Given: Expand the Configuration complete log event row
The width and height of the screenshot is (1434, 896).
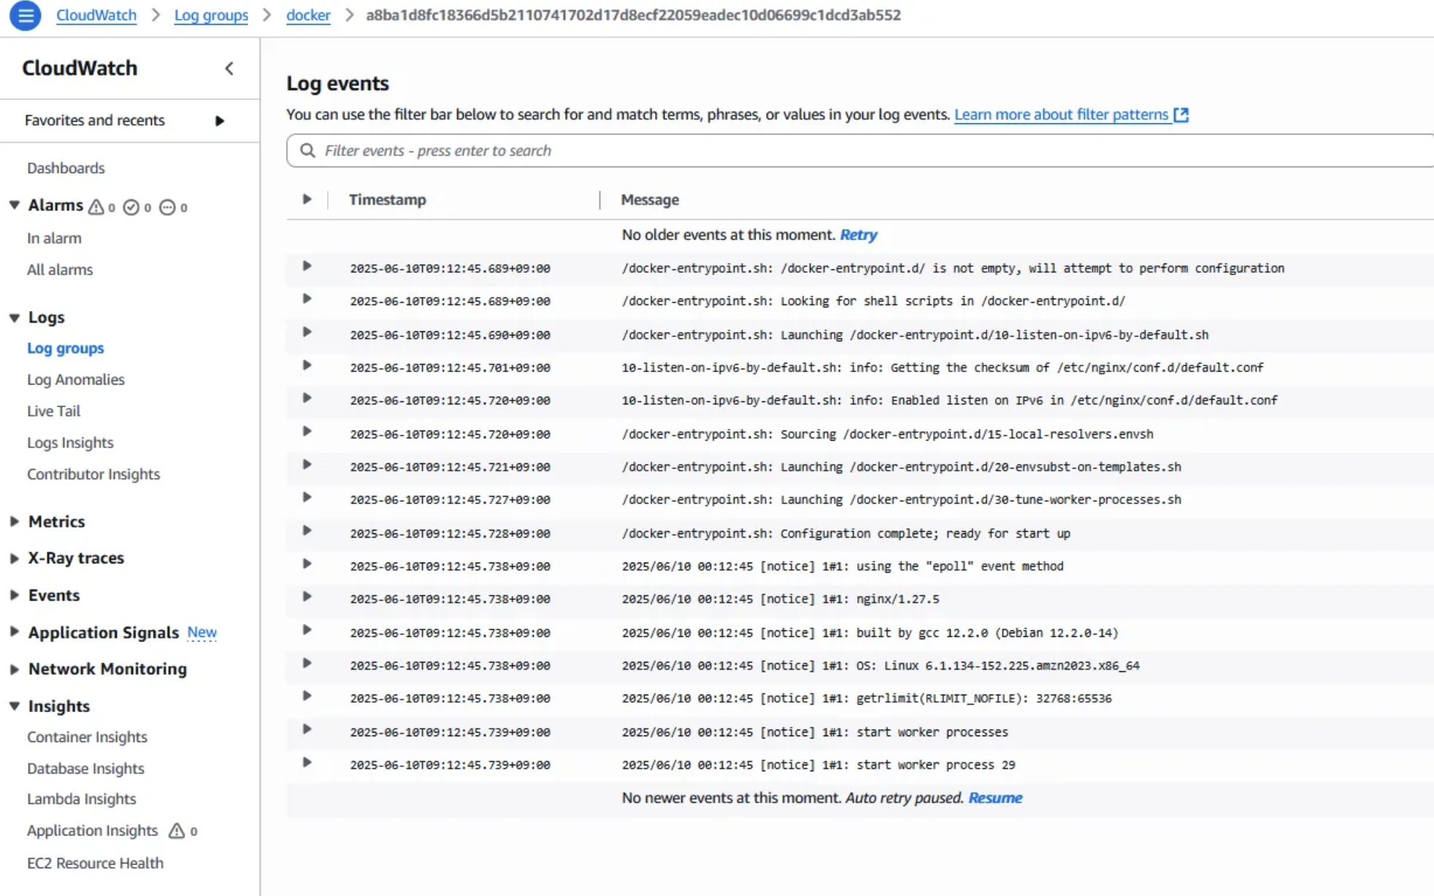Looking at the screenshot, I should point(307,530).
